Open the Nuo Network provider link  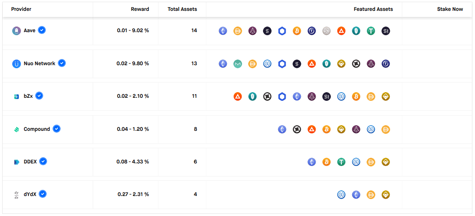[x=39, y=63]
